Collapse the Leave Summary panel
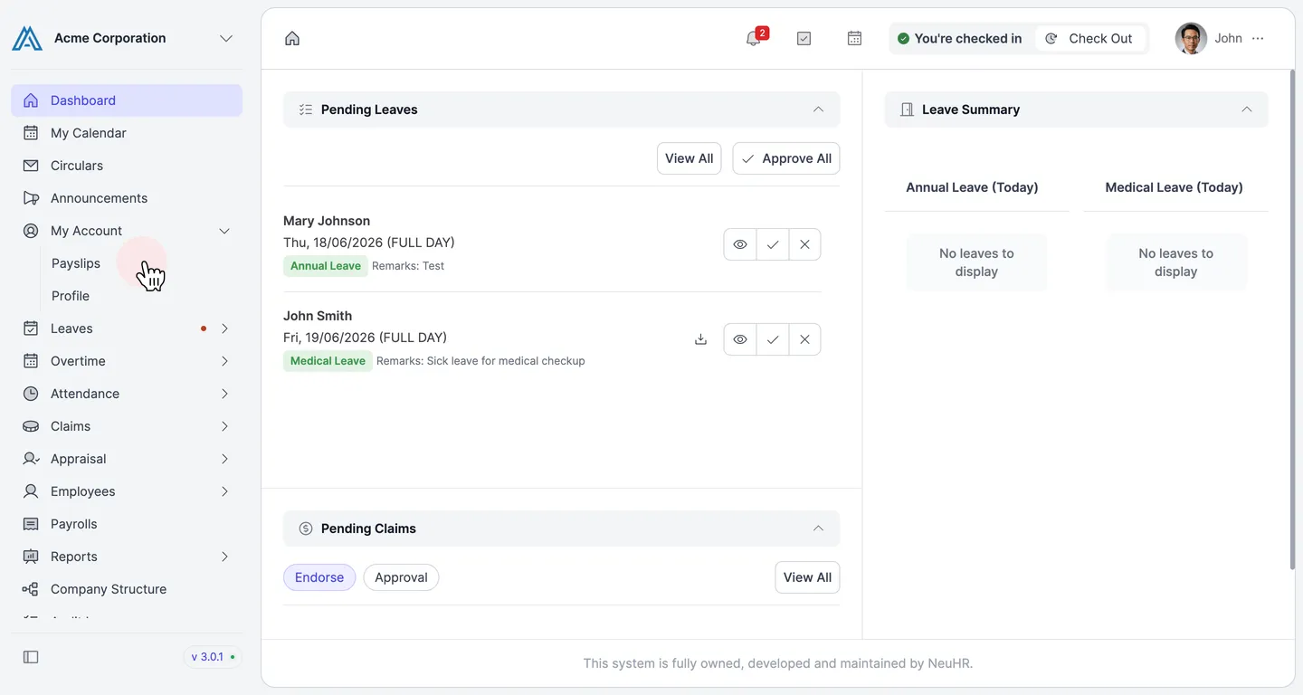This screenshot has width=1303, height=695. (x=1246, y=109)
